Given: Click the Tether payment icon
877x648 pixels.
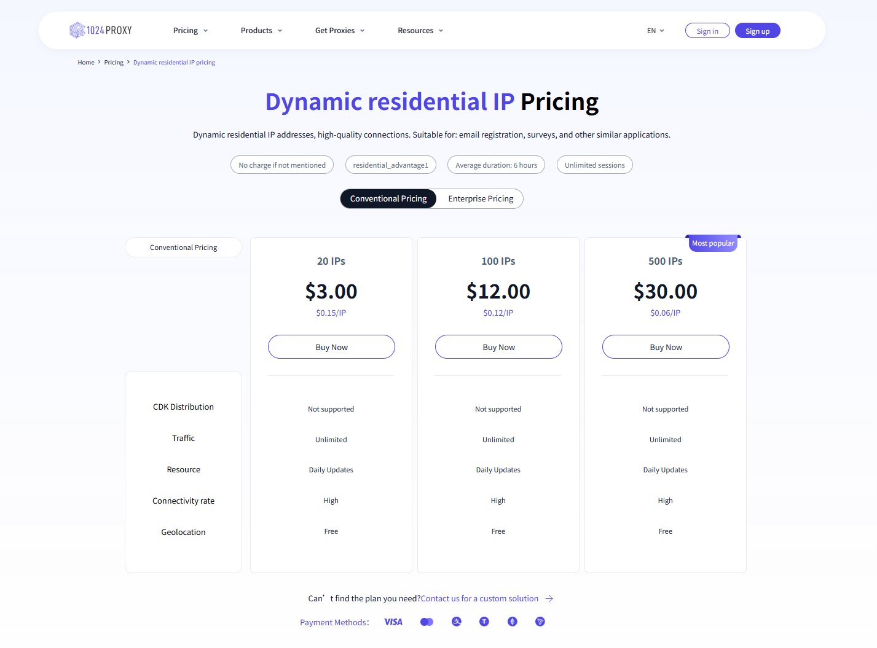Looking at the screenshot, I should 484,622.
